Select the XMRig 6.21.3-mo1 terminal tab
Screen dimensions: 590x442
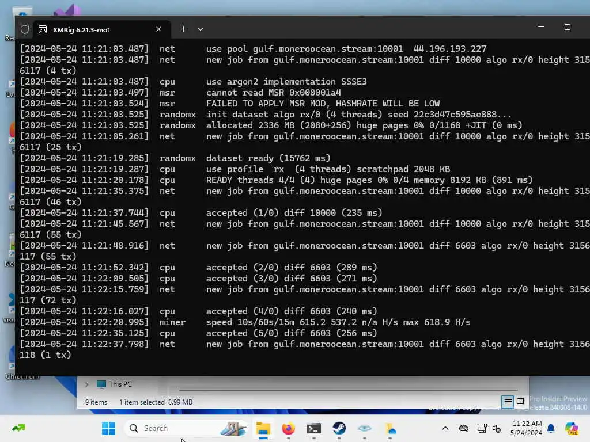pyautogui.click(x=102, y=30)
